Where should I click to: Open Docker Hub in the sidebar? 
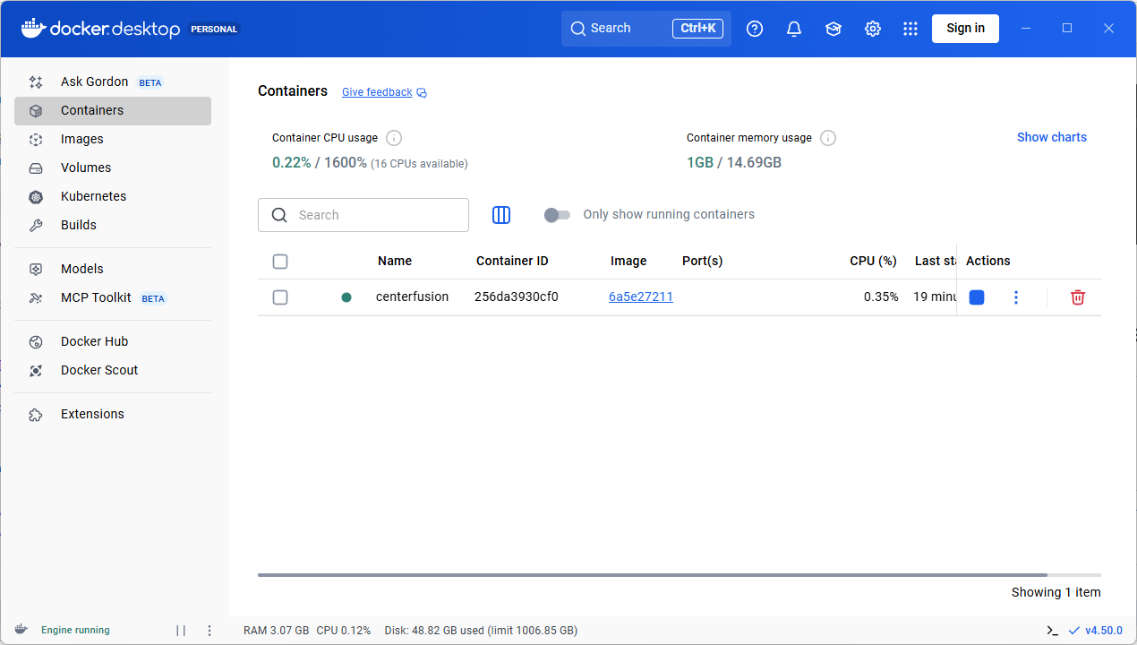point(113,341)
